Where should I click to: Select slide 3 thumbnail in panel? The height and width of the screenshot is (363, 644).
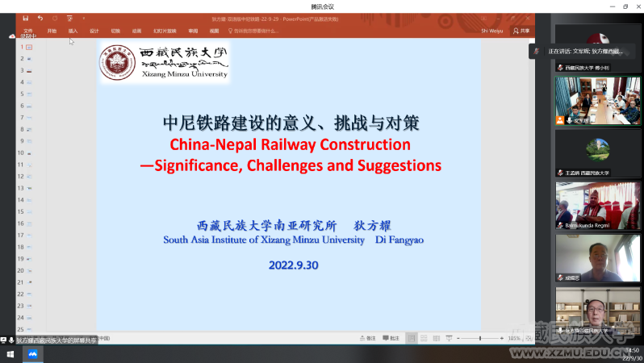(x=29, y=71)
